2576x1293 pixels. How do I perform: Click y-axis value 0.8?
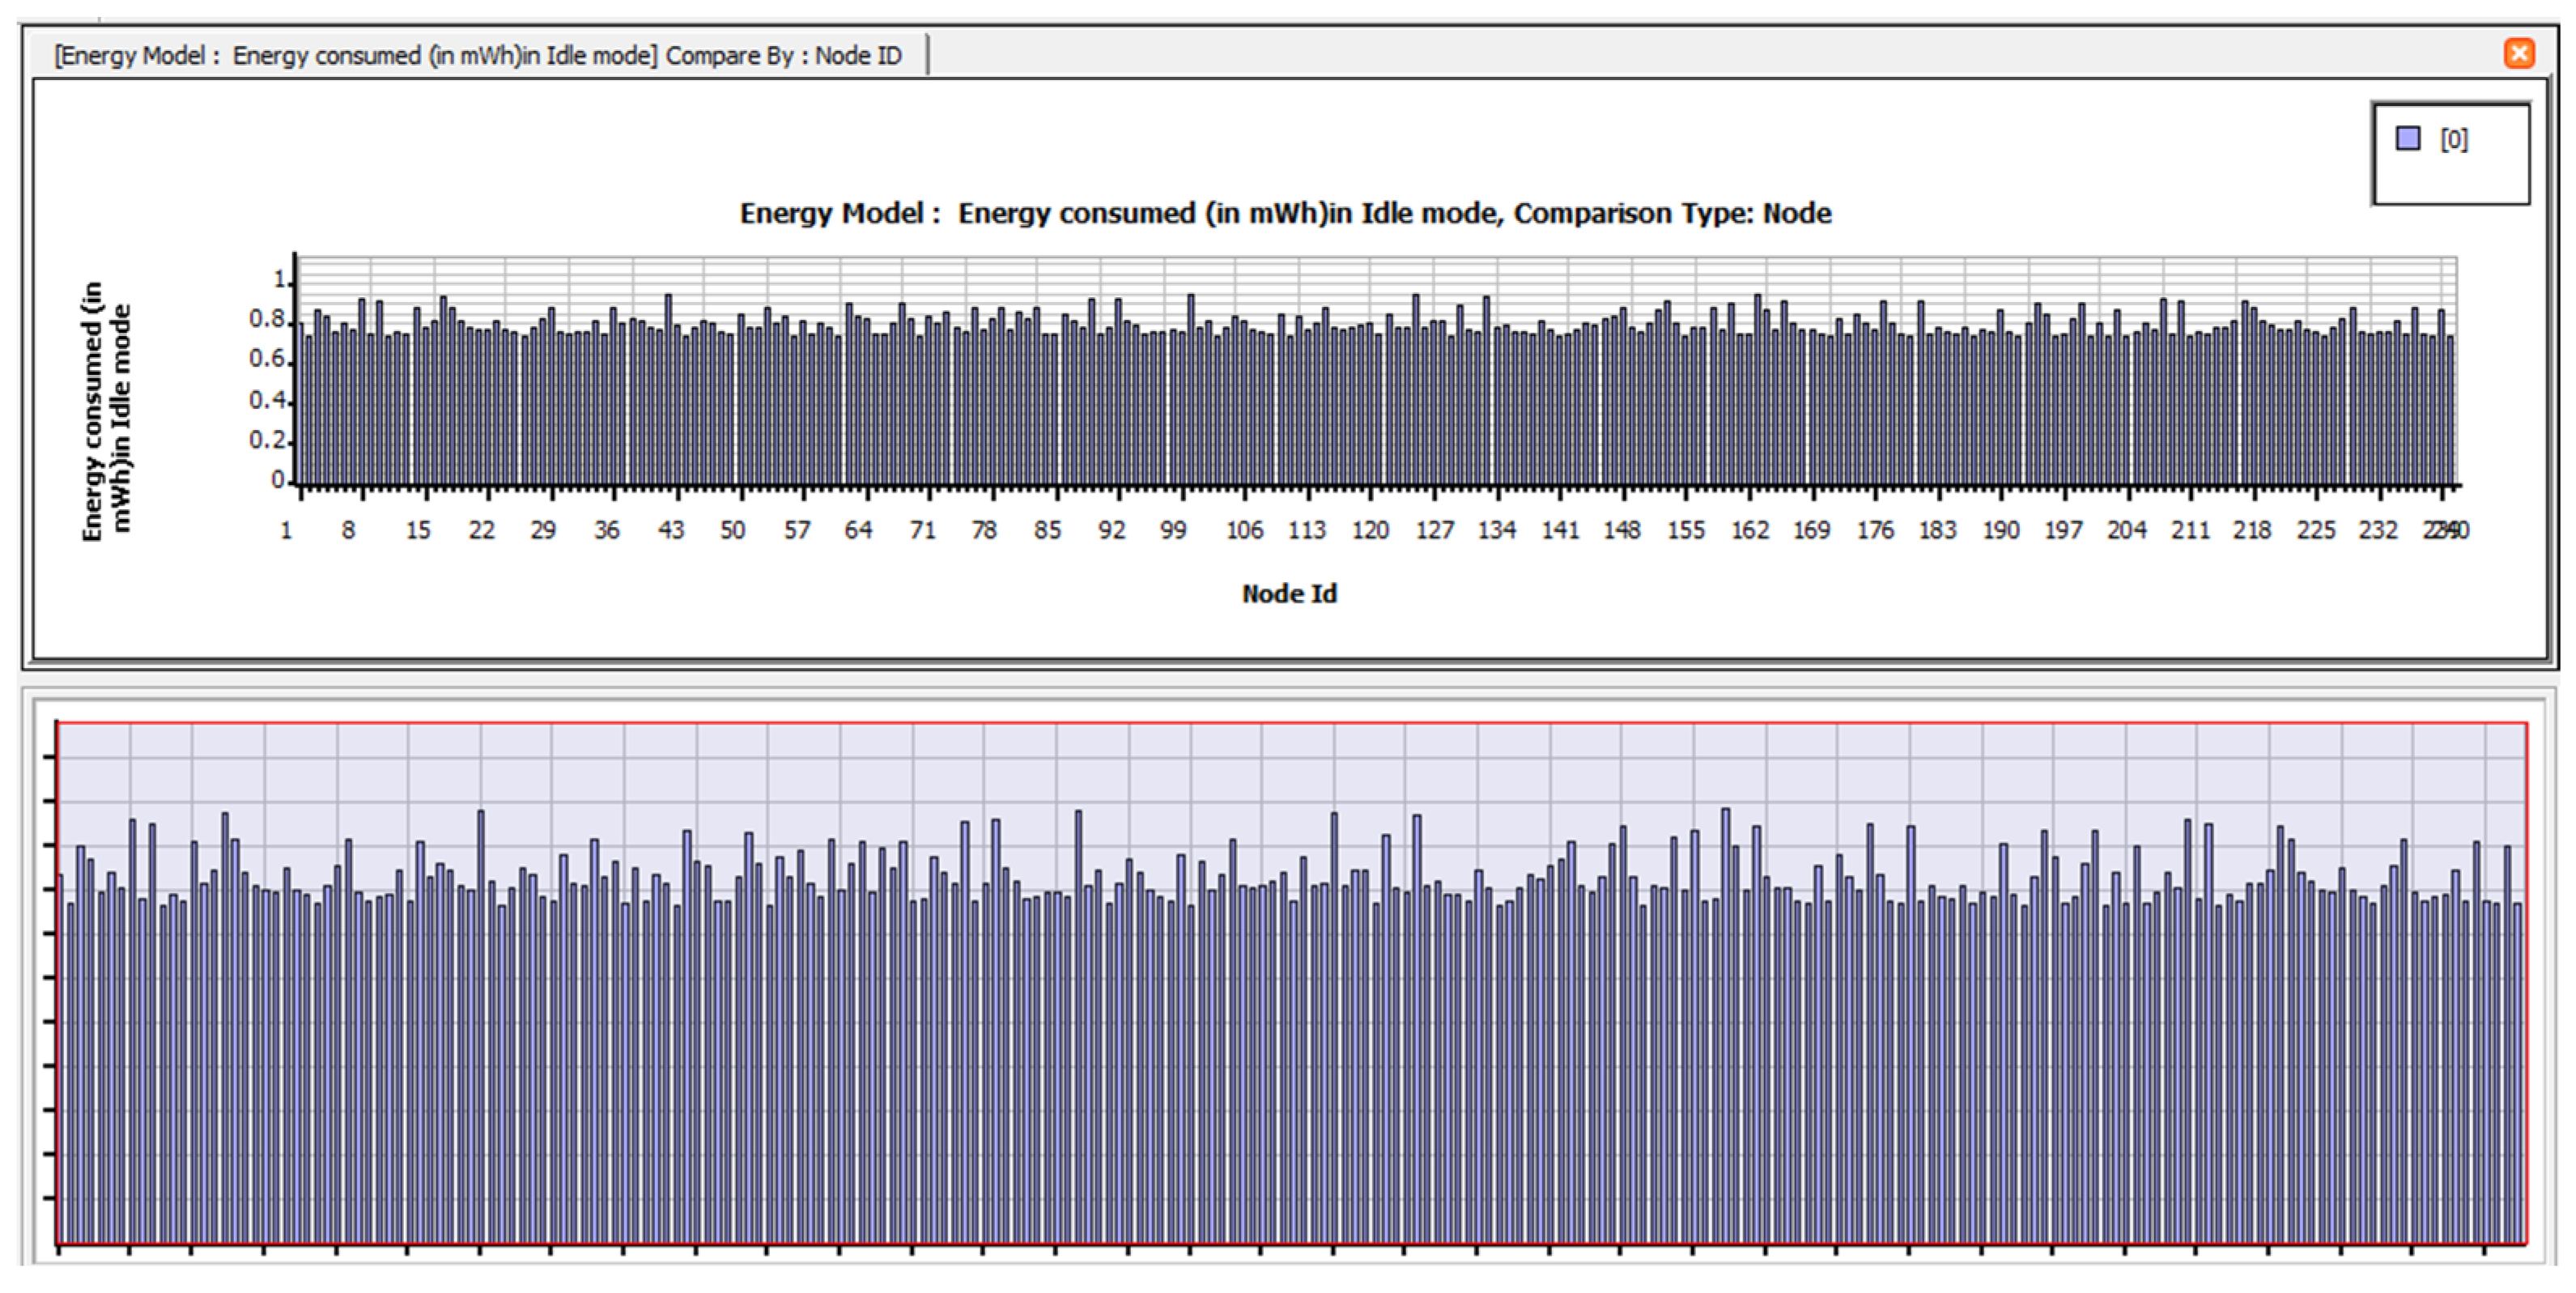pos(267,319)
